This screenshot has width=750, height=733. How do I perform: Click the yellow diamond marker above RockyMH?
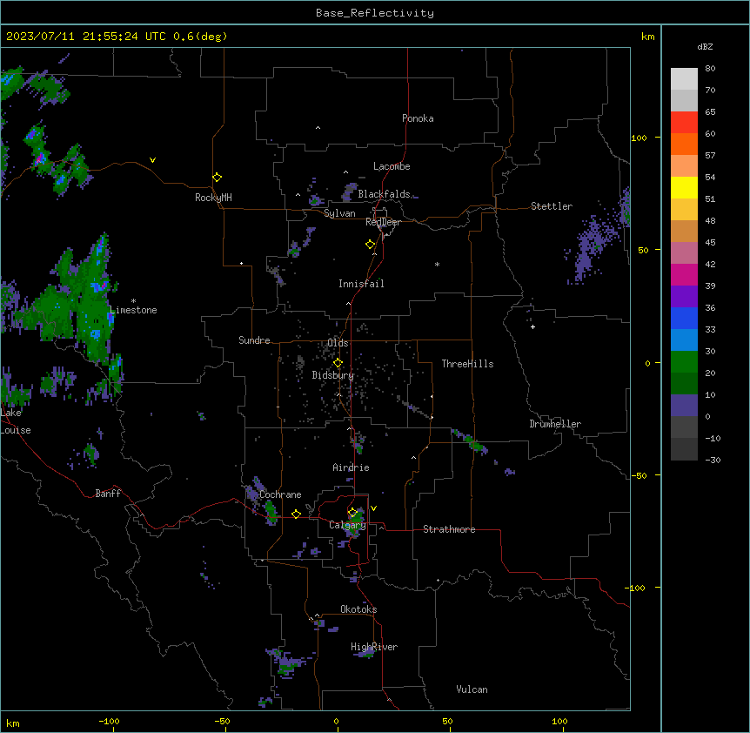(x=218, y=178)
